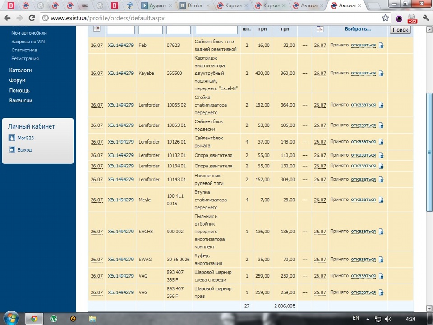433x325 pixels.
Task: Click cancel-item icon in Lemforder 10134 01 row
Action: 381,166
